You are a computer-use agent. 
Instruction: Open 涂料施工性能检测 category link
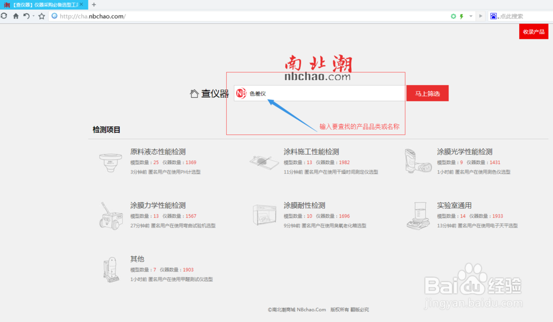pos(311,152)
